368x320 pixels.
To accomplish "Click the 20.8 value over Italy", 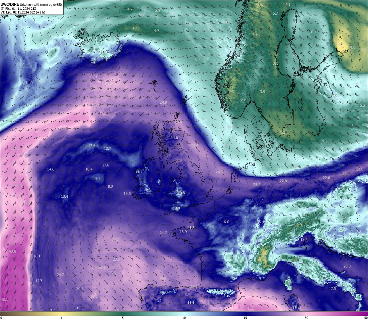I will (347, 266).
